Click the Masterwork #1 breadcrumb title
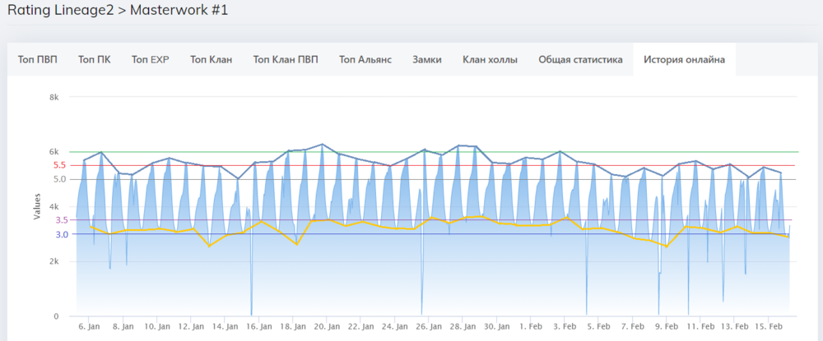The height and width of the screenshot is (341, 823). pos(179,12)
